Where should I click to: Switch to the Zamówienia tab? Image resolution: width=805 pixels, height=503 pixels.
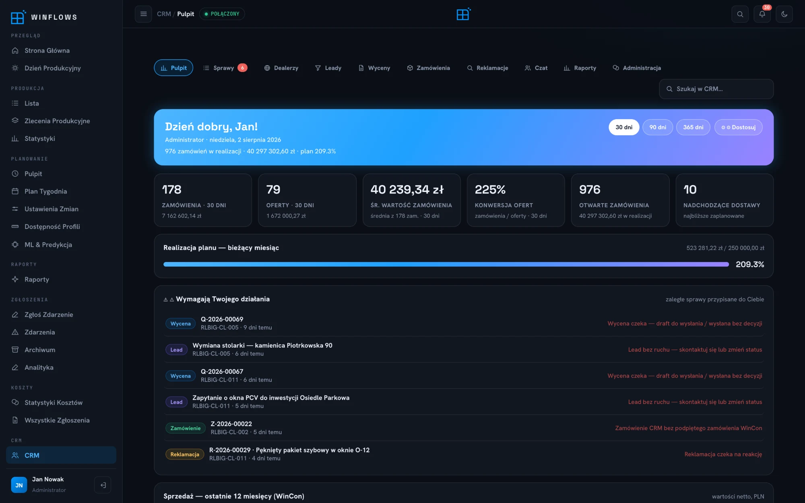(x=428, y=68)
